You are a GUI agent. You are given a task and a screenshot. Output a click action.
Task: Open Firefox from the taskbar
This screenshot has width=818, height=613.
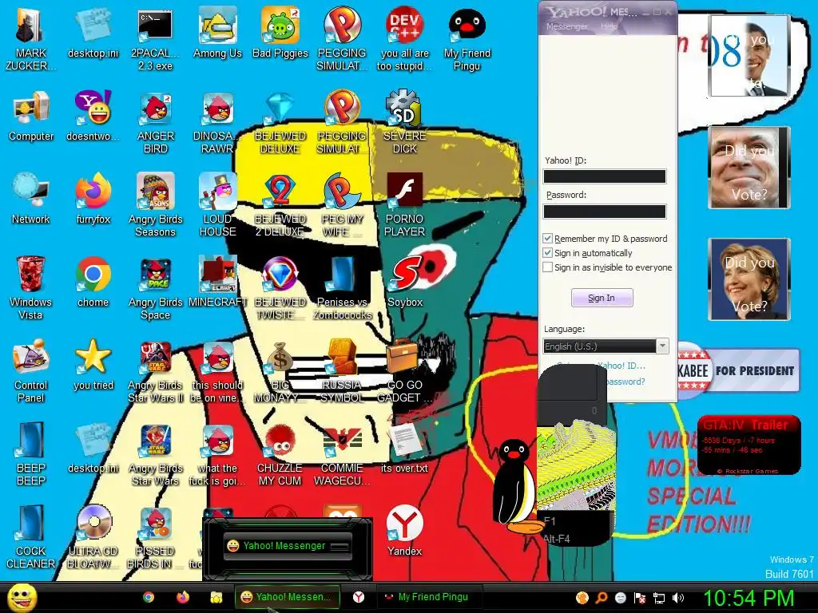pyautogui.click(x=183, y=597)
